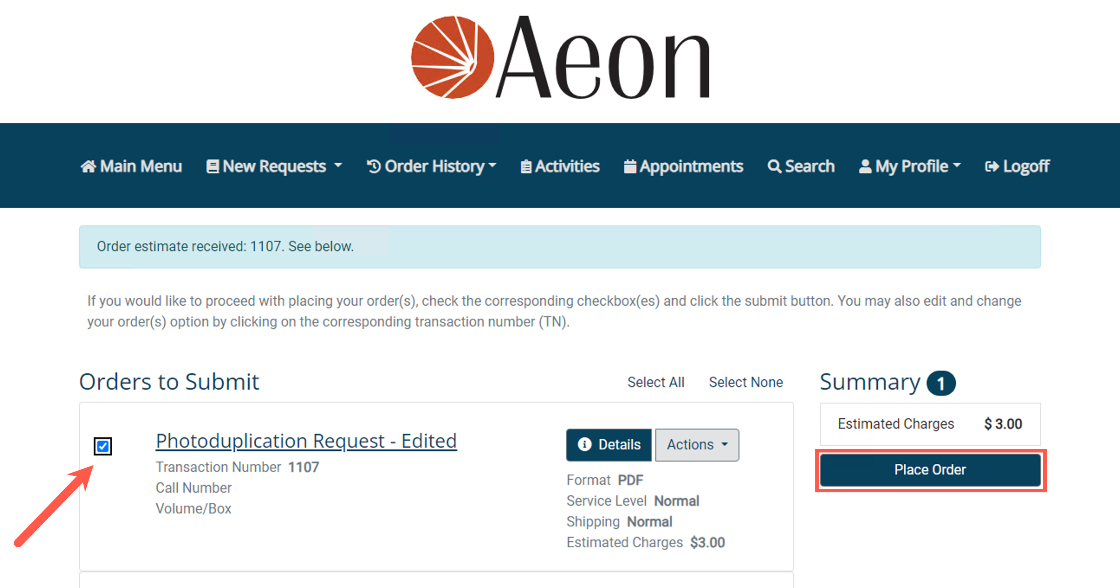Viewport: 1120px width, 588px height.
Task: Click the Search magnifying glass icon
Action: 774,166
